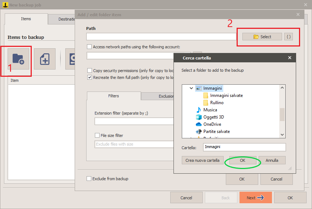This screenshot has width=312, height=209.
Task: Select Immagini salvate folder
Action: pos(227,95)
